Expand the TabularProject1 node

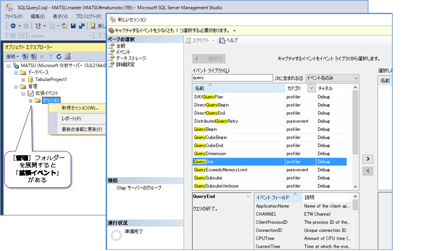coord(23,80)
